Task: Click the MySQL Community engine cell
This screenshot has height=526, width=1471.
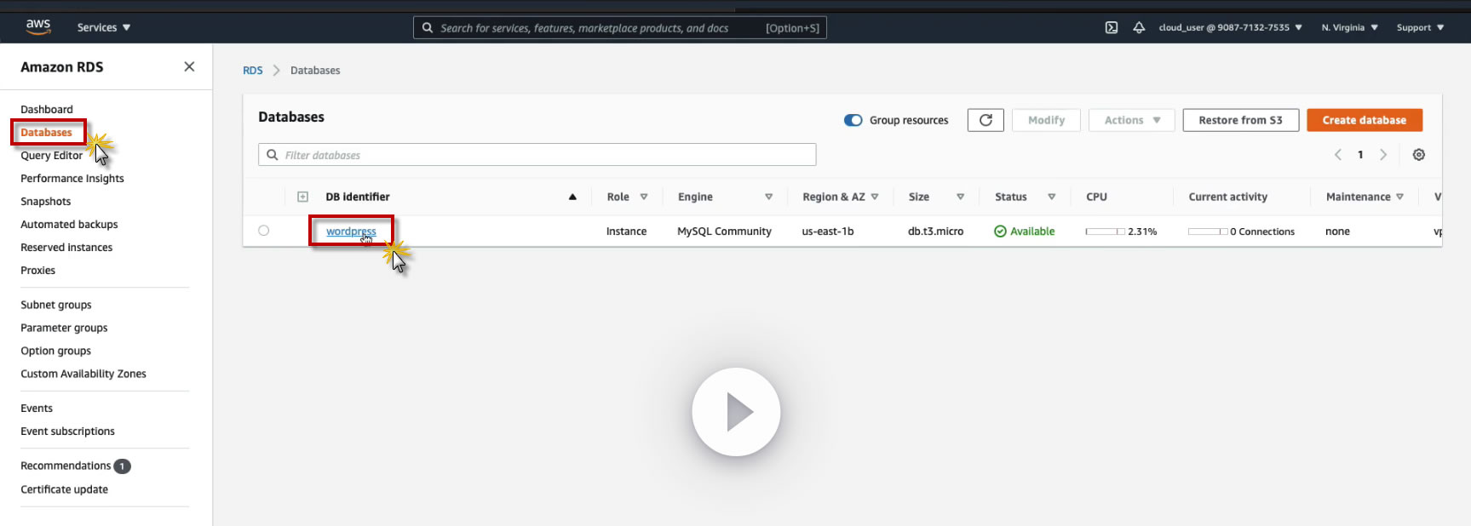Action: [x=724, y=232]
